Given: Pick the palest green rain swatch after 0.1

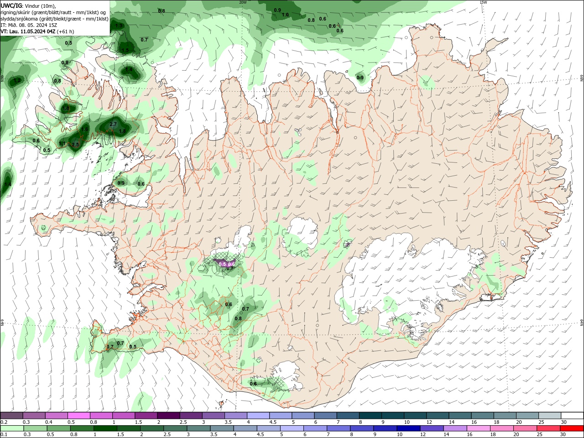Looking at the screenshot, I should point(12,428).
